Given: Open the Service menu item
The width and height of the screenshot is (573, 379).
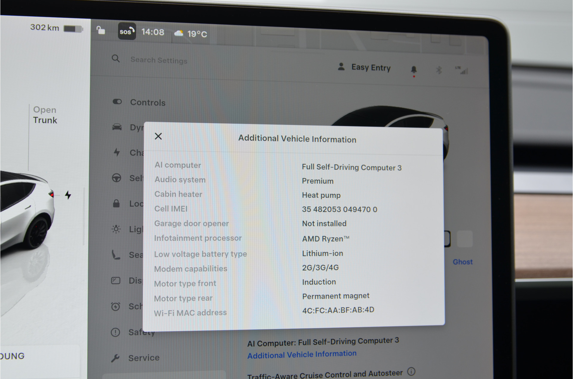Looking at the screenshot, I should coord(144,358).
